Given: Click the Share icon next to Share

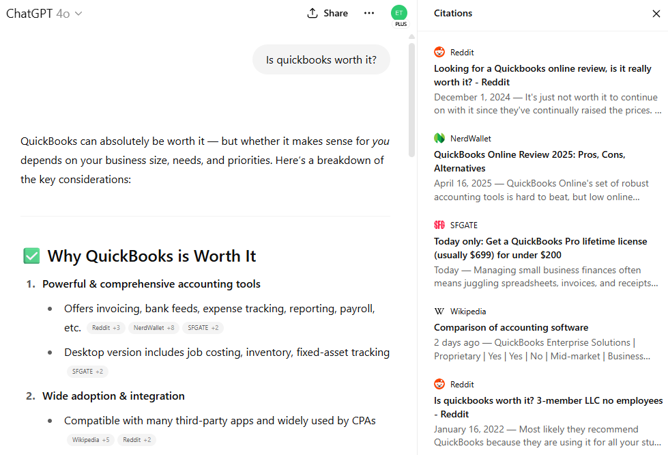Looking at the screenshot, I should coord(311,13).
